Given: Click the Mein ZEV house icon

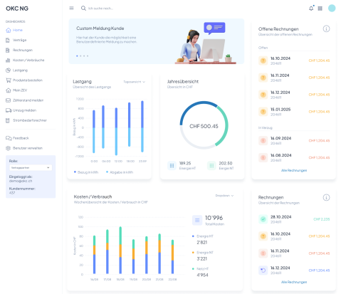Looking at the screenshot, I should point(9,90).
